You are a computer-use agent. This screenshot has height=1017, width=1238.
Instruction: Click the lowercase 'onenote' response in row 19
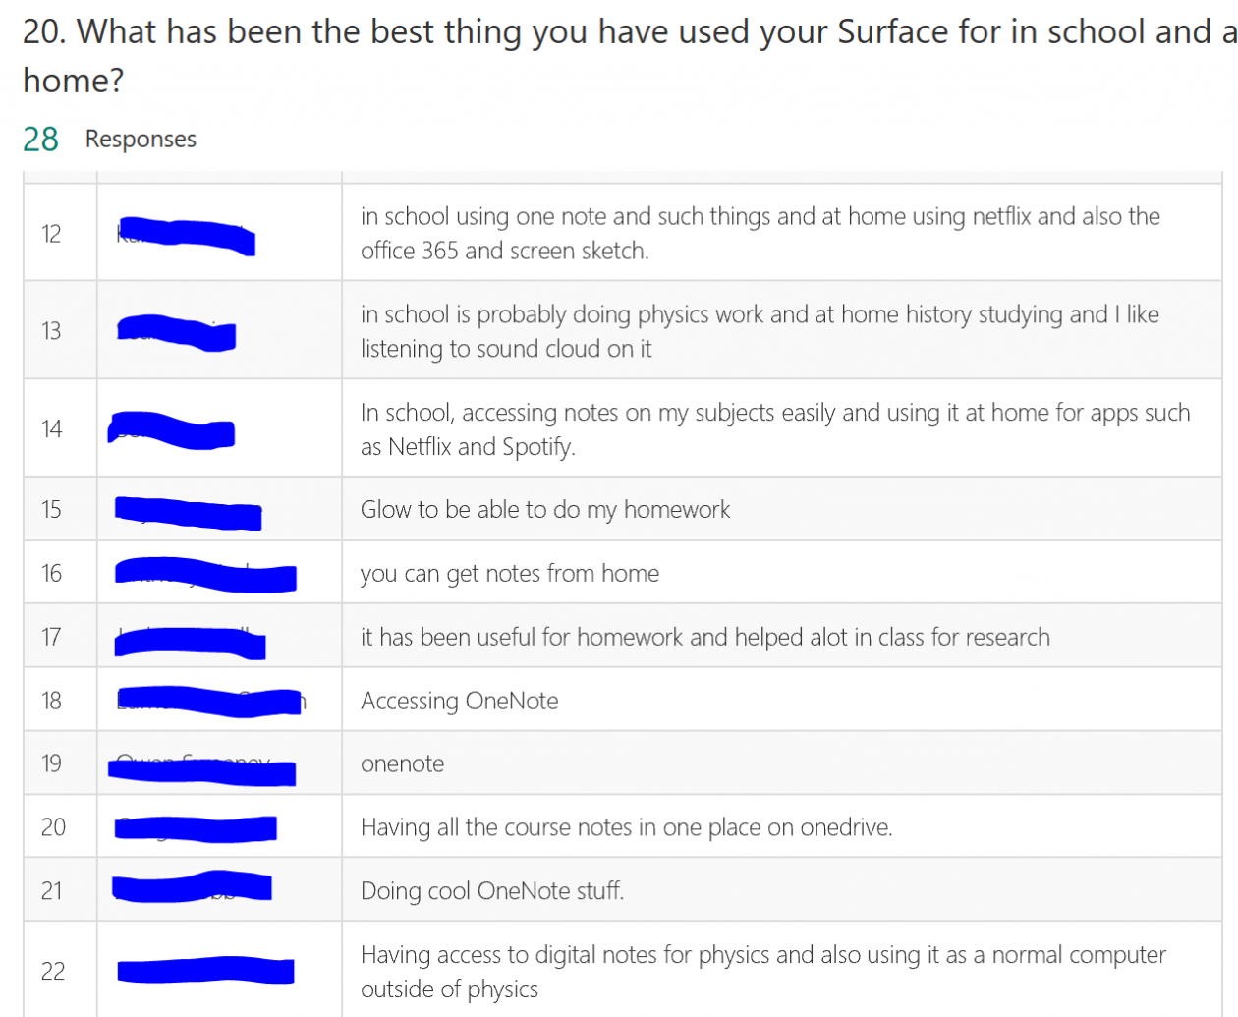(x=402, y=763)
